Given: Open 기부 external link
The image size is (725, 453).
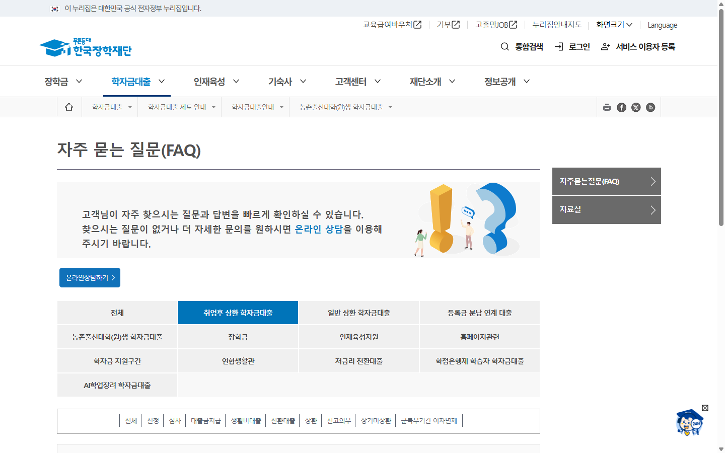Looking at the screenshot, I should 448,25.
